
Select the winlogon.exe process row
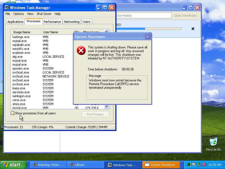tap(42, 96)
